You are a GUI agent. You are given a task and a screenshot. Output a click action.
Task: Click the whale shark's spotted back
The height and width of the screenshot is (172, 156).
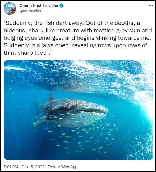(70, 103)
